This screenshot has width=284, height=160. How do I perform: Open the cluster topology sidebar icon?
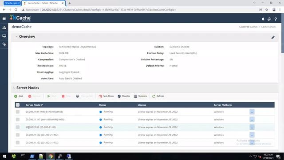tap(4, 28)
